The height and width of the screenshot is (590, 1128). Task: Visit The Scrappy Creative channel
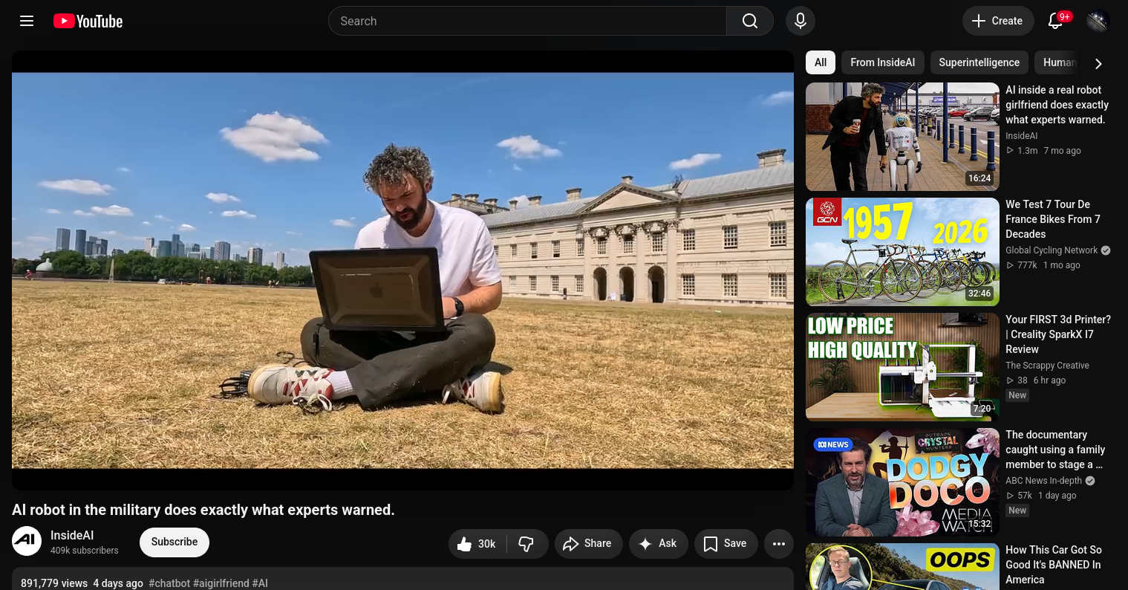point(1047,366)
